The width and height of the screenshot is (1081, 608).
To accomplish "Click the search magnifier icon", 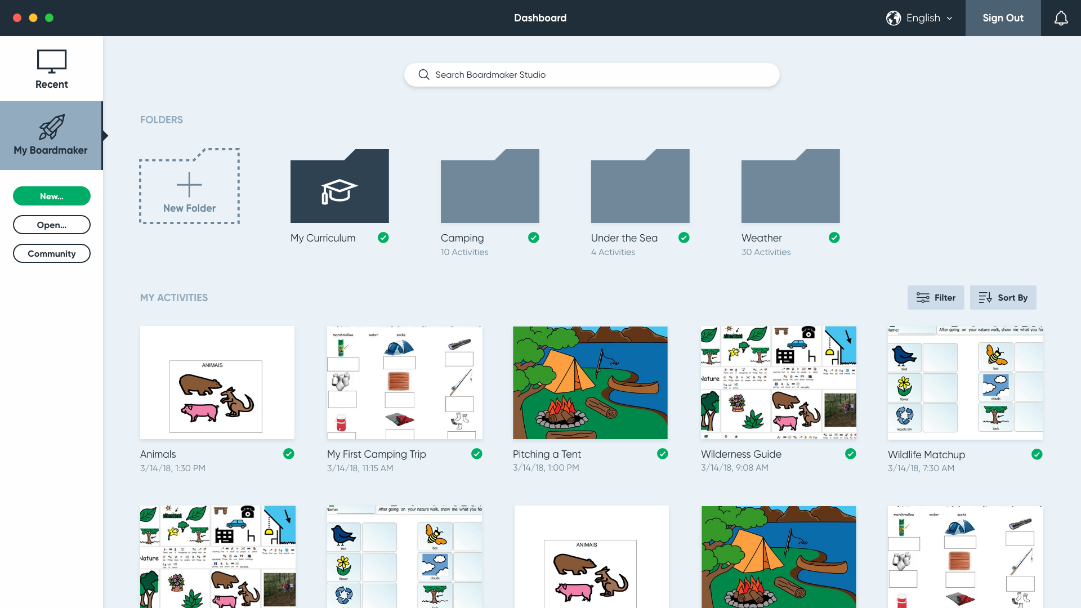I will tap(424, 75).
